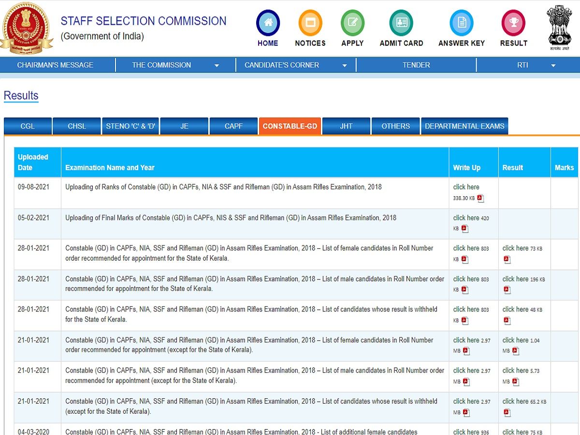Viewport: 580px width, 435px height.
Task: Open 'click here' Result link, 5.73 MB file
Action: pyautogui.click(x=516, y=371)
